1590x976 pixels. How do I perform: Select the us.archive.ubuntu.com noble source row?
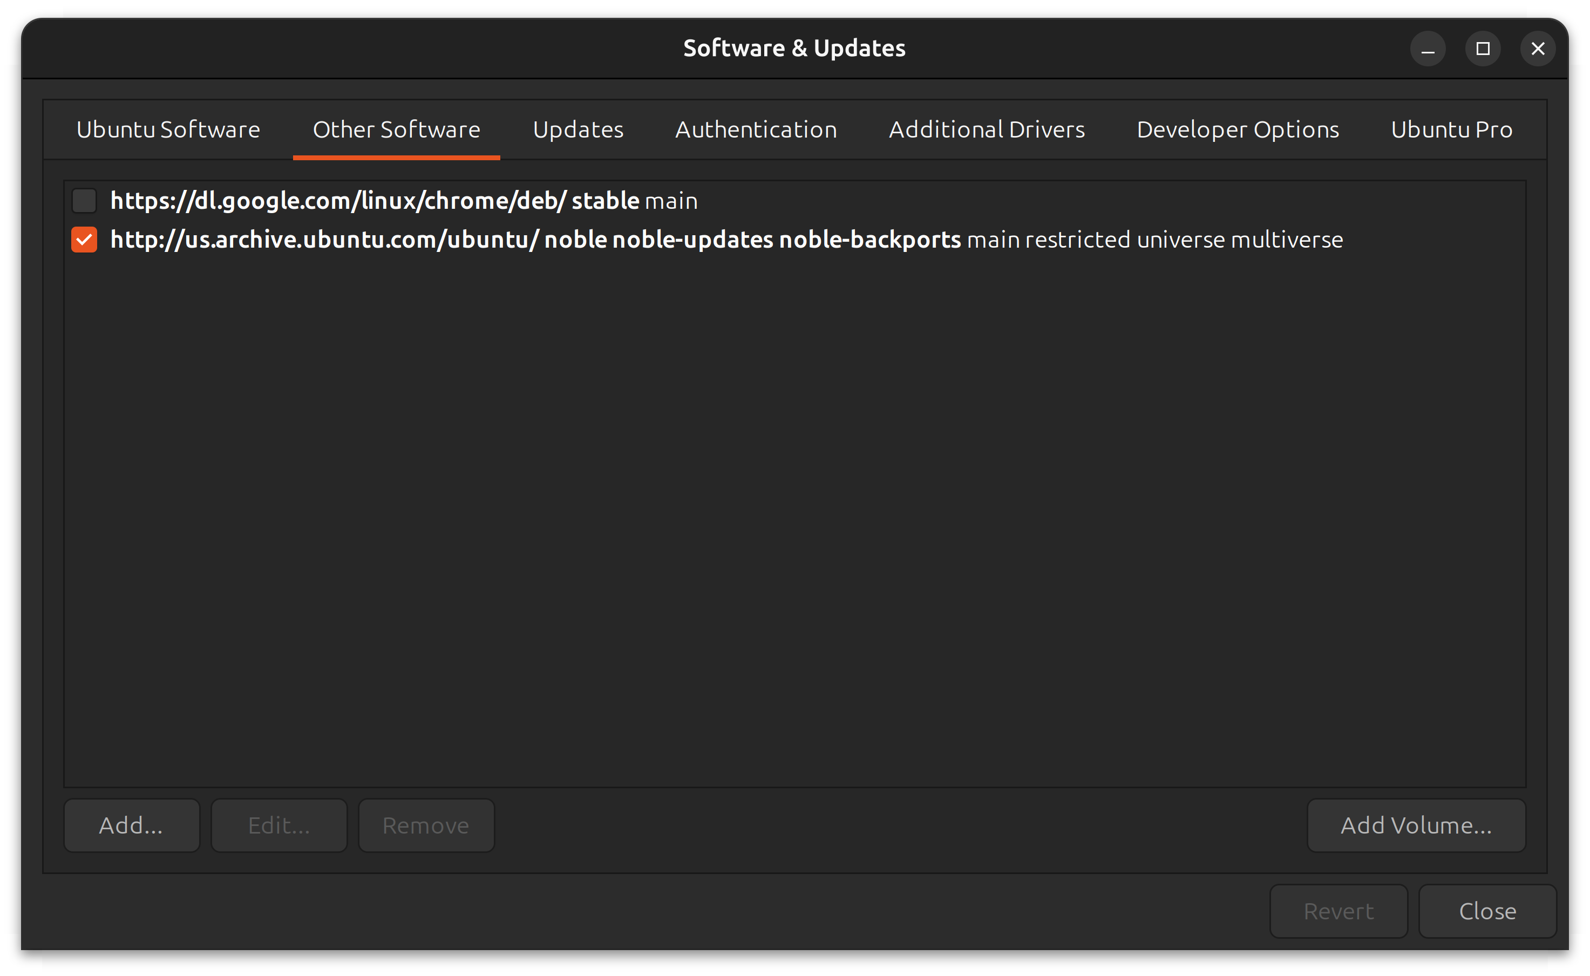point(794,240)
